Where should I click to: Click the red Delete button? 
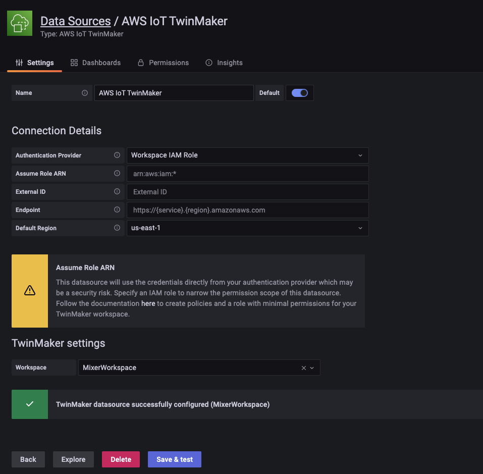click(x=121, y=459)
